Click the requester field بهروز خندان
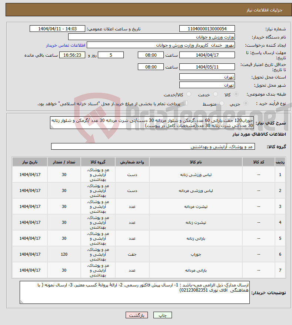This screenshot has width=292, height=325. [161, 45]
